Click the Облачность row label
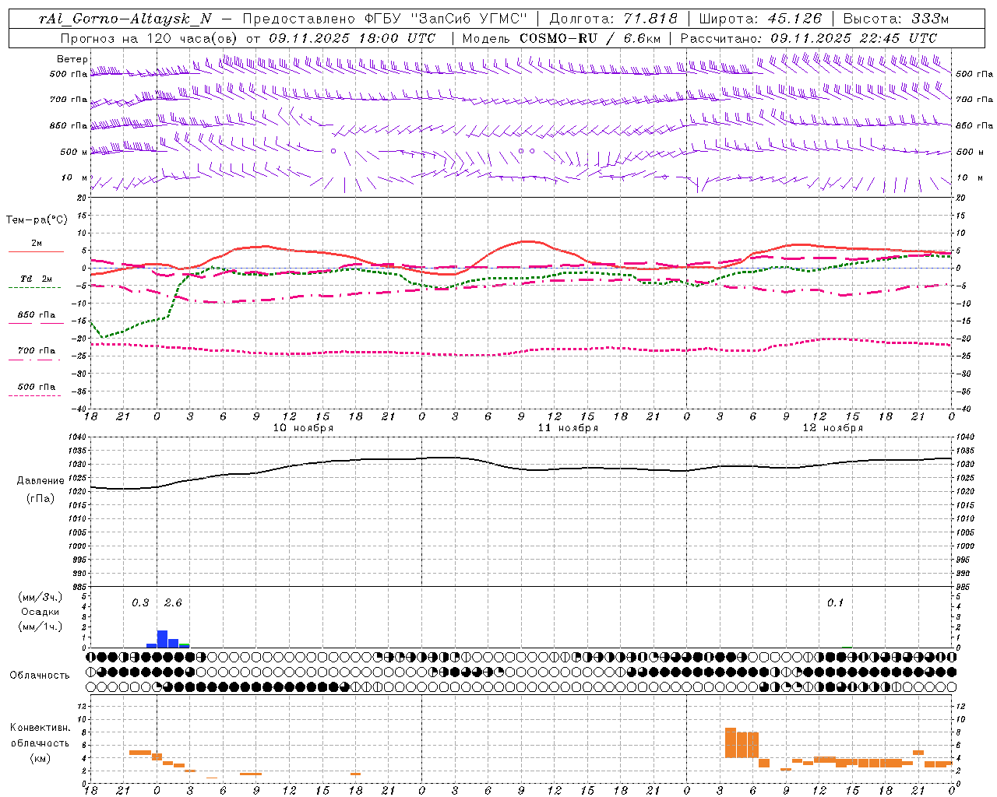Viewport: 997px width, 797px height. [40, 676]
